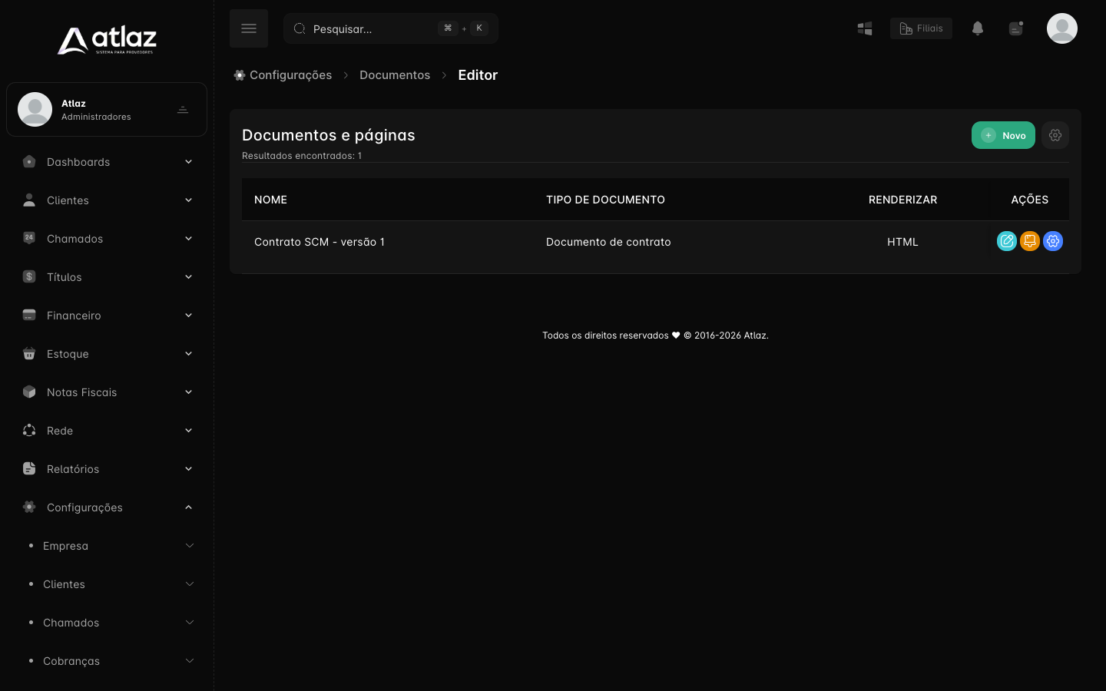Click the document icon beside Relatórios
This screenshot has width=1106, height=691.
click(x=29, y=468)
